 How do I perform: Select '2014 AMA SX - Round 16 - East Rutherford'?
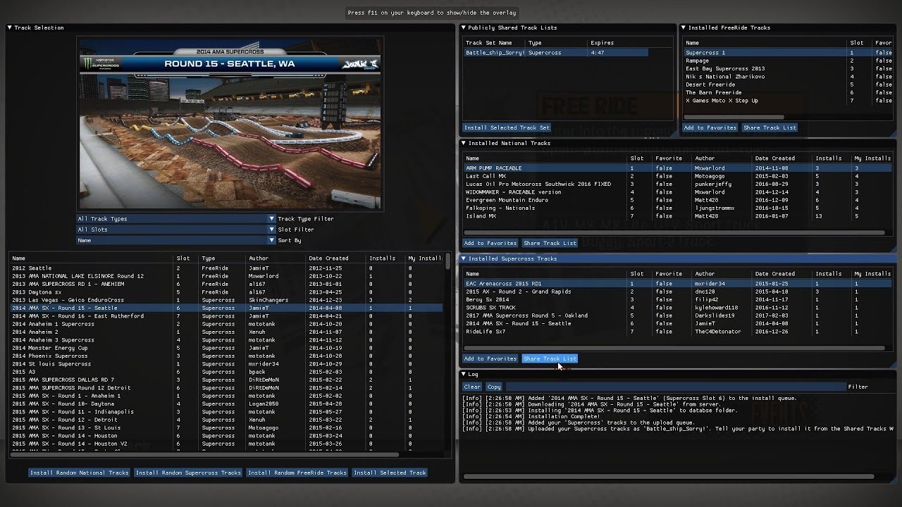(226, 316)
